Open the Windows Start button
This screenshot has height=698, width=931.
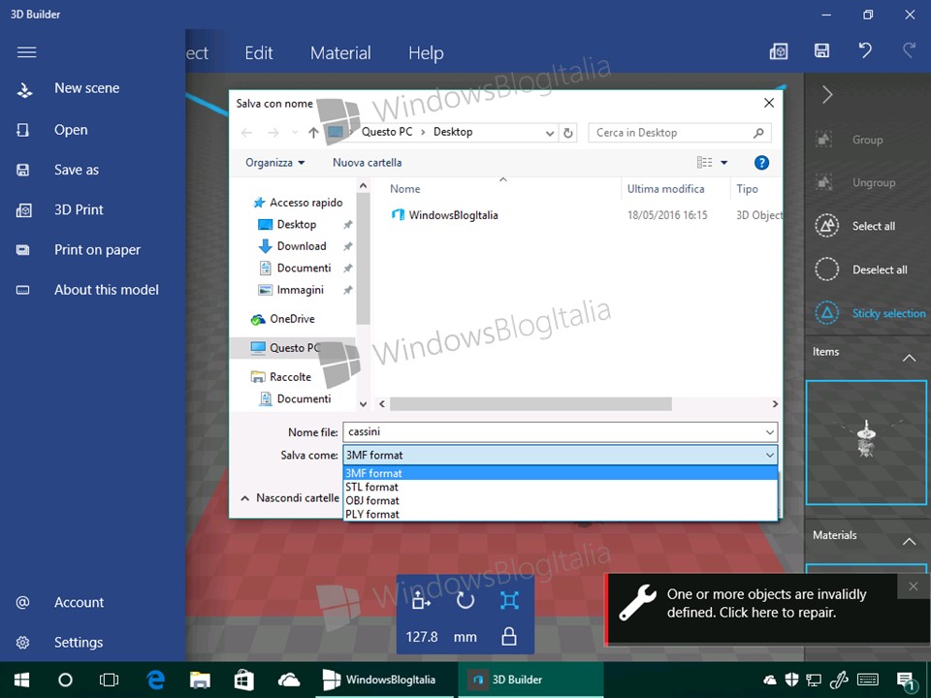point(22,680)
